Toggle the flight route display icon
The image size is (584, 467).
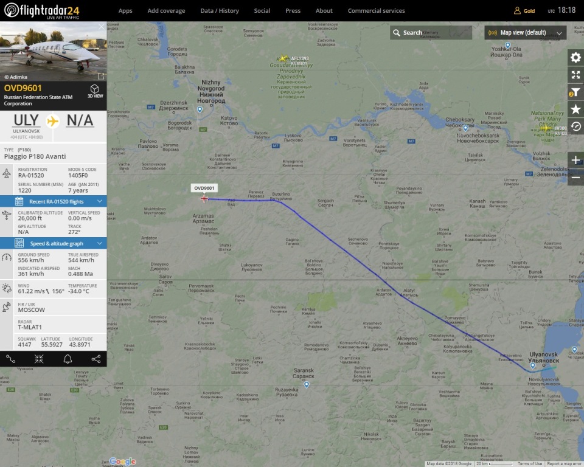coord(11,359)
